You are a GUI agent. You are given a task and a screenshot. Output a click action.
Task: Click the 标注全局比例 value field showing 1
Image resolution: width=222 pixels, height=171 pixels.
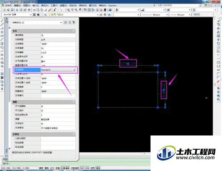coord(58,115)
